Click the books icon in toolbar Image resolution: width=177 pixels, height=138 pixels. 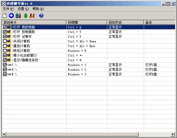click(18, 16)
